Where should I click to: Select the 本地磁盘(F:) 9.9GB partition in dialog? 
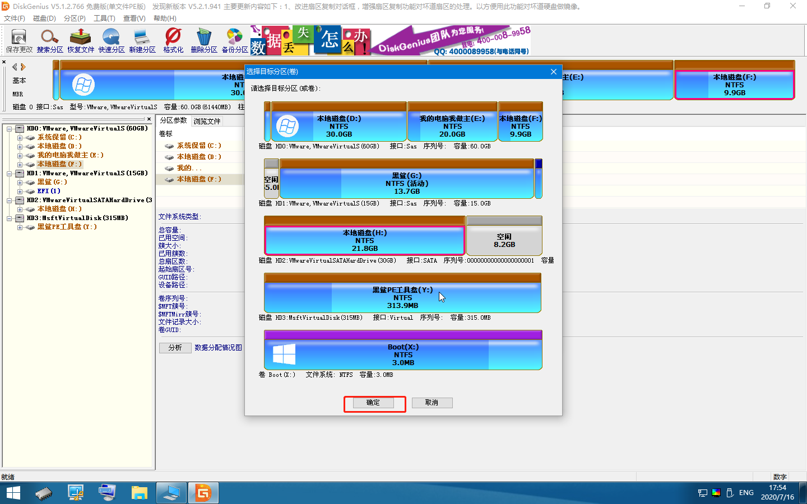521,122
